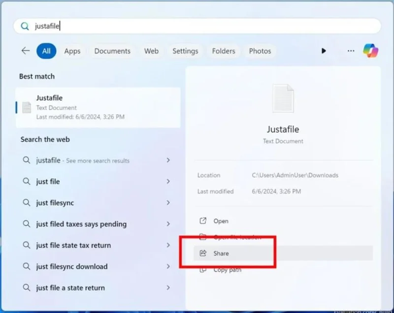Click into the justafile search field
Screen dimensions: 394x313
pyautogui.click(x=197, y=26)
